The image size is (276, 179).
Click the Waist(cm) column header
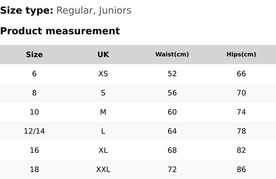(172, 55)
